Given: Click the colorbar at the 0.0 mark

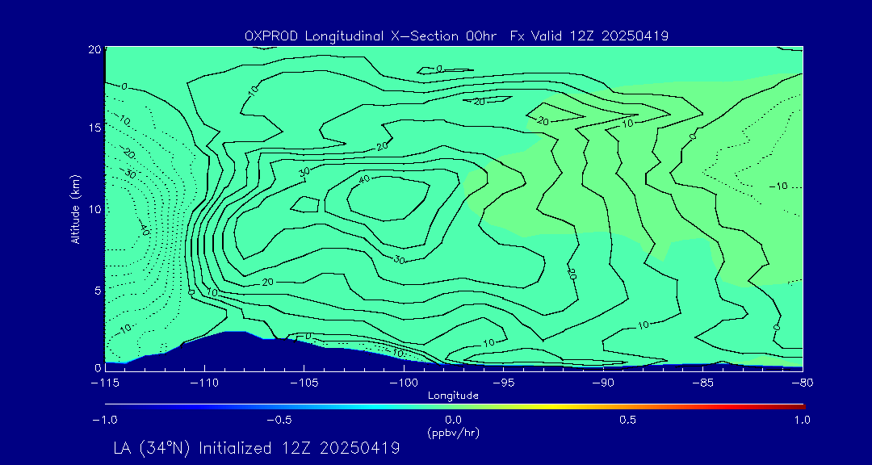Looking at the screenshot, I should (454, 406).
